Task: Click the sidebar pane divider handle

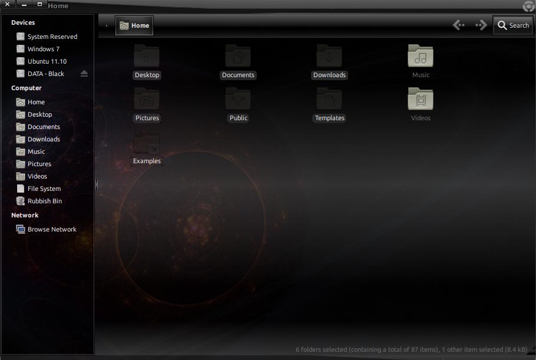Action: coord(97,184)
